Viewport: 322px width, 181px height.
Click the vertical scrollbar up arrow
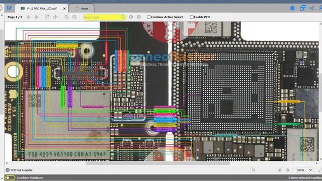(320, 24)
